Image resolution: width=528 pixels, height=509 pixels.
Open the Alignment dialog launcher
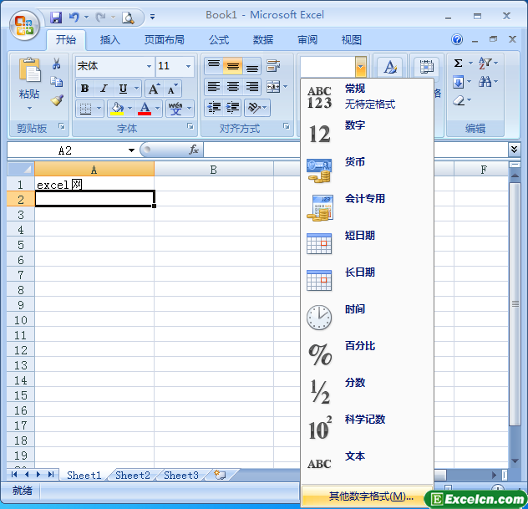coord(287,126)
